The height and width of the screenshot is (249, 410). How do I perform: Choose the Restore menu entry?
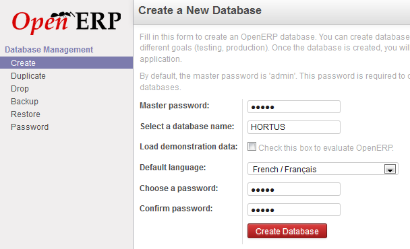coord(26,114)
